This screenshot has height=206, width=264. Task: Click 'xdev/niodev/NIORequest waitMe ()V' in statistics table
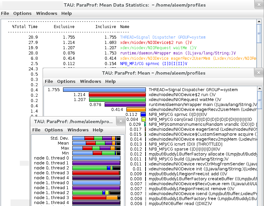tap(158, 48)
